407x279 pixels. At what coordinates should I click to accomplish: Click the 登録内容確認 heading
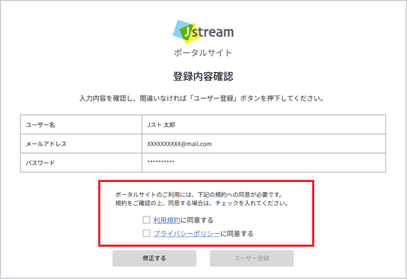(203, 76)
